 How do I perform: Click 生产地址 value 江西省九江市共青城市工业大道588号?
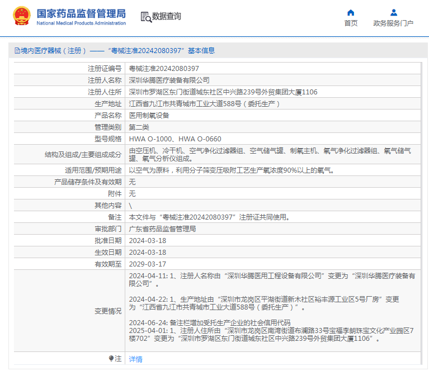coord(204,104)
